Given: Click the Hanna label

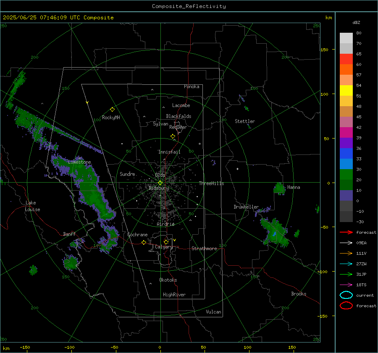Looking at the screenshot, I should [x=294, y=187].
